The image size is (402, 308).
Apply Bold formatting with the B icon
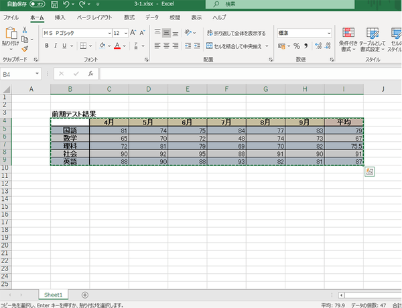47,46
